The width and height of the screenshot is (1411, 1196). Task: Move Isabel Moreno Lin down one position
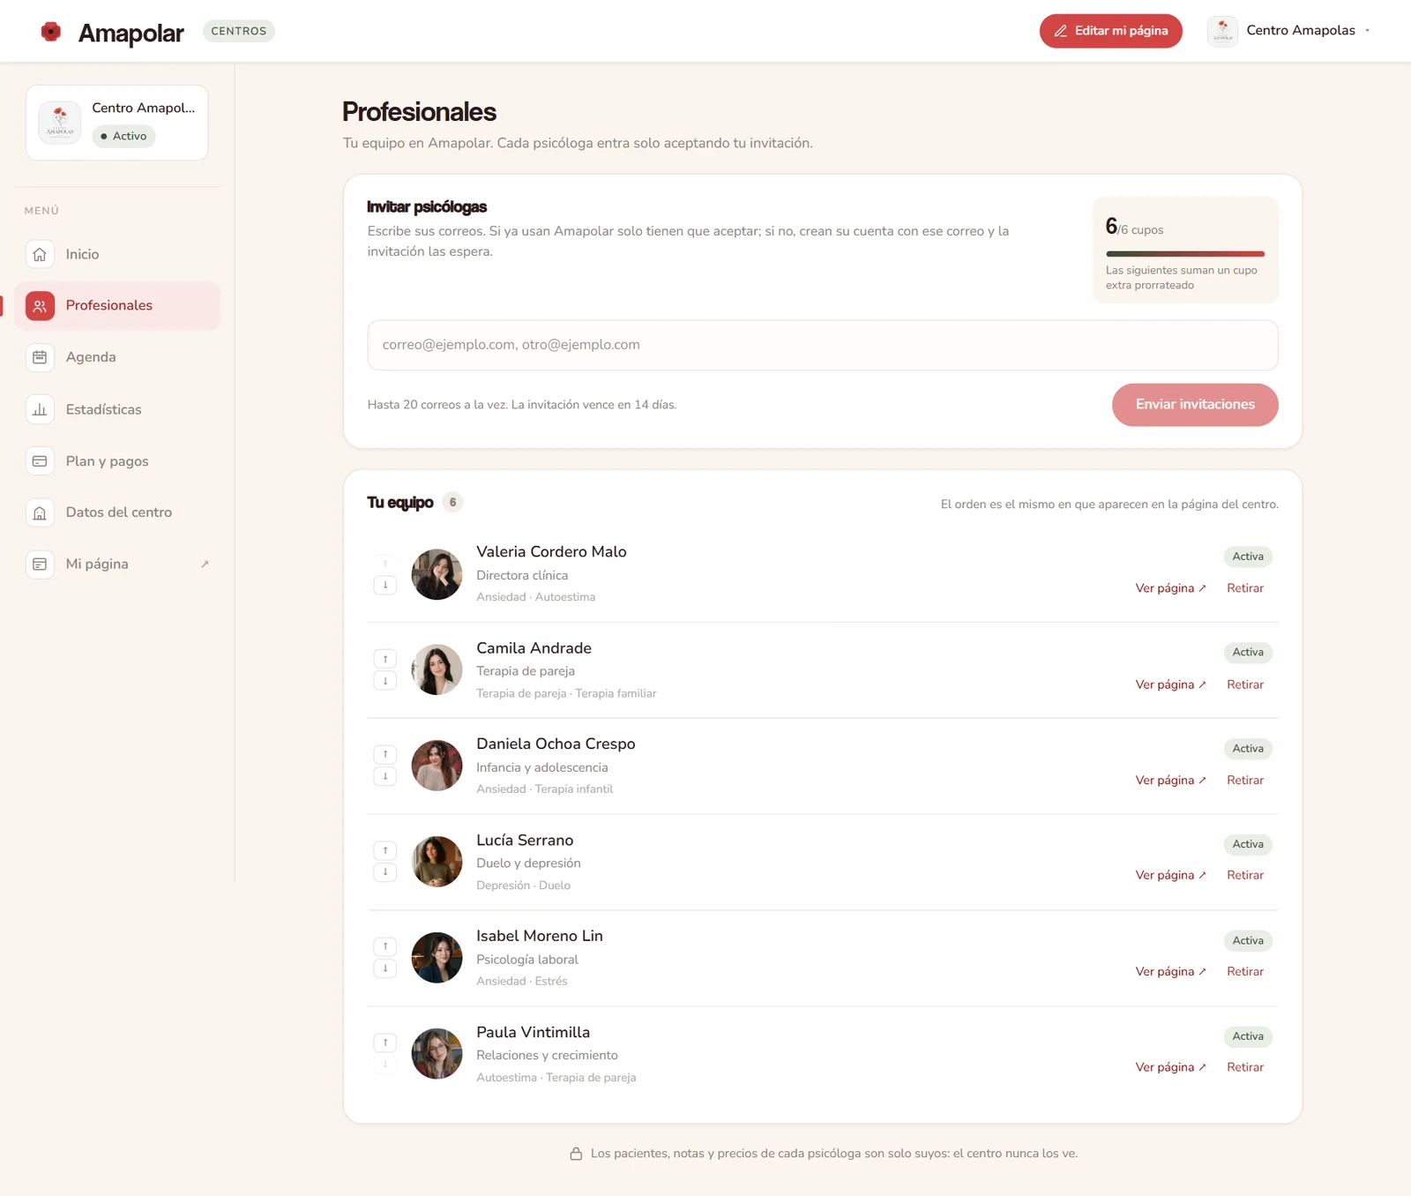385,968
